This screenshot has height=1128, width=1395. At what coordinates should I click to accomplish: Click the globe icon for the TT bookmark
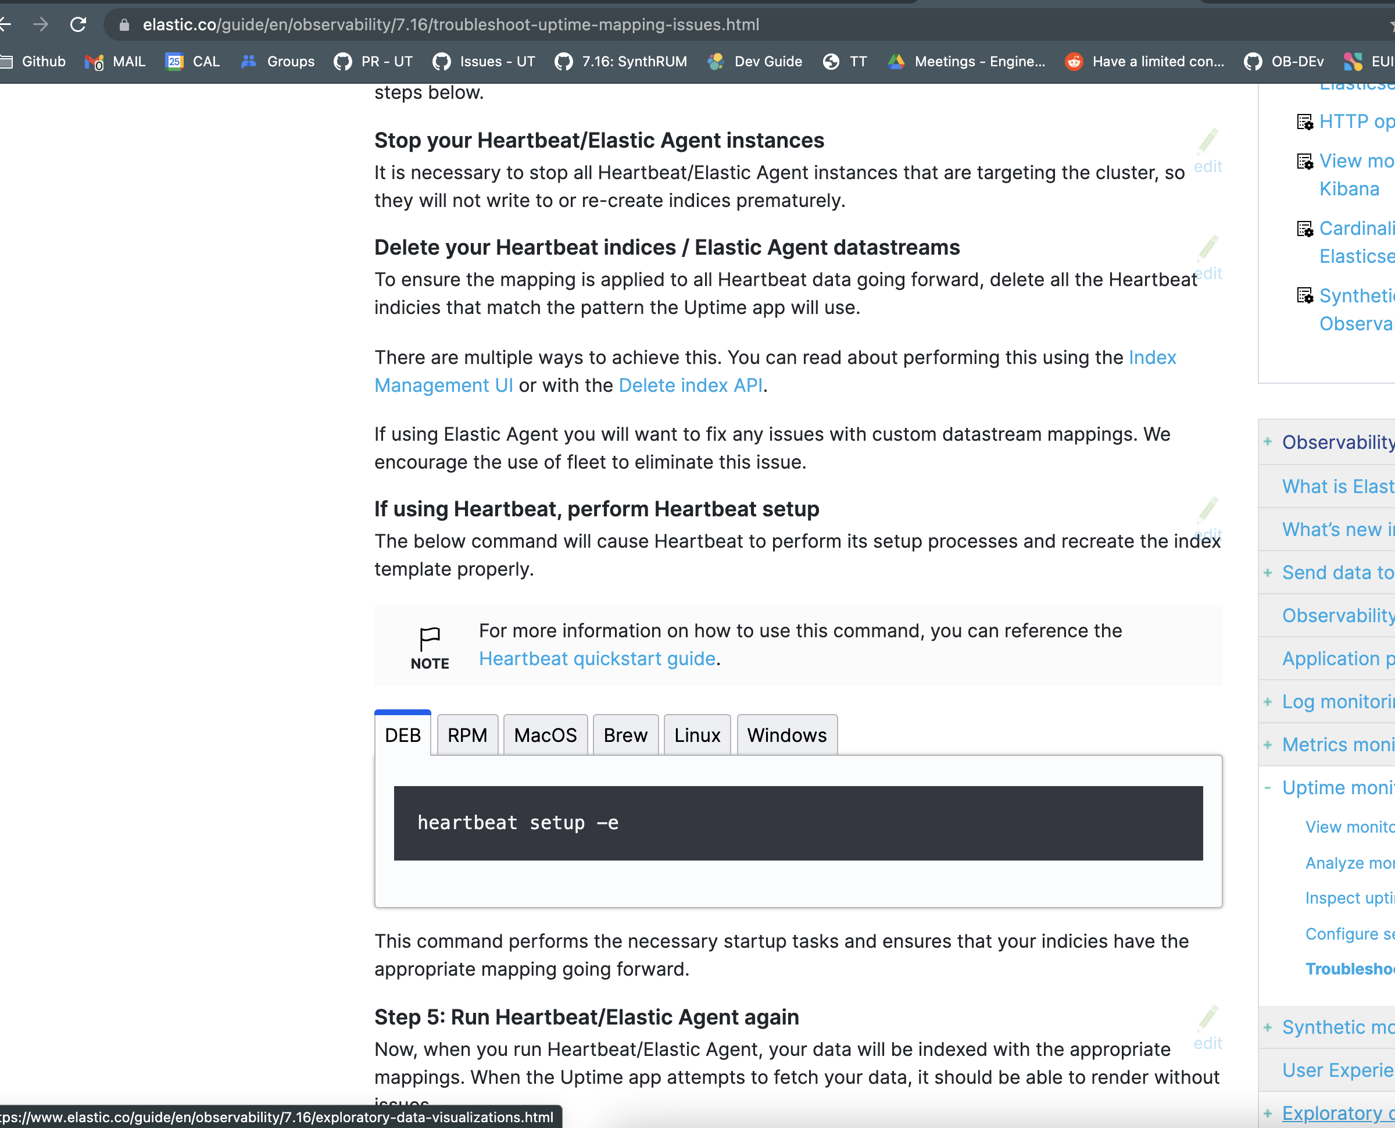tap(830, 62)
